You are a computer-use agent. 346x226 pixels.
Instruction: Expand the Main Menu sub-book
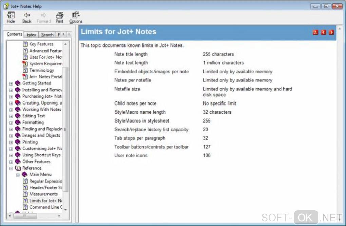coord(18,175)
